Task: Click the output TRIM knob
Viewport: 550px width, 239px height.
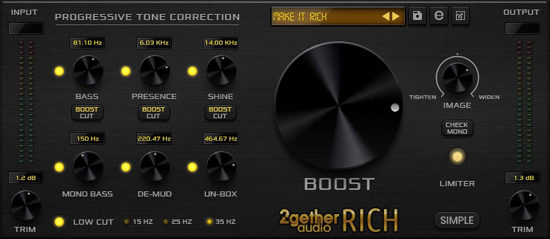Action: click(524, 206)
